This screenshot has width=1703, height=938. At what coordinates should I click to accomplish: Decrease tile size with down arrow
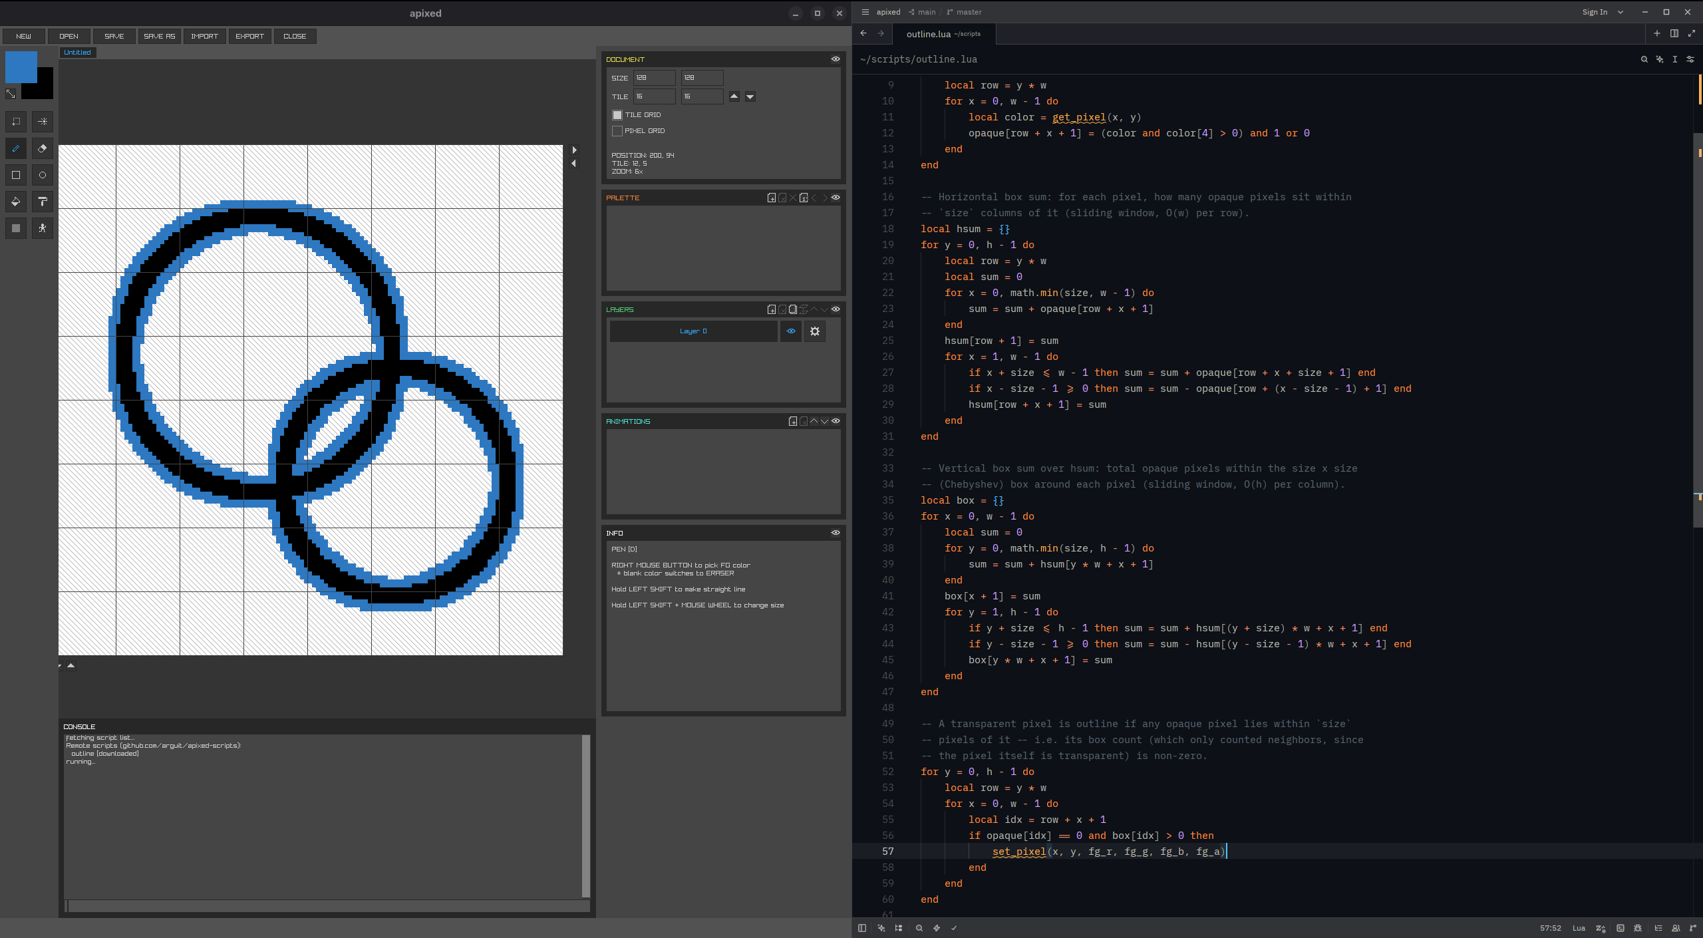click(750, 96)
